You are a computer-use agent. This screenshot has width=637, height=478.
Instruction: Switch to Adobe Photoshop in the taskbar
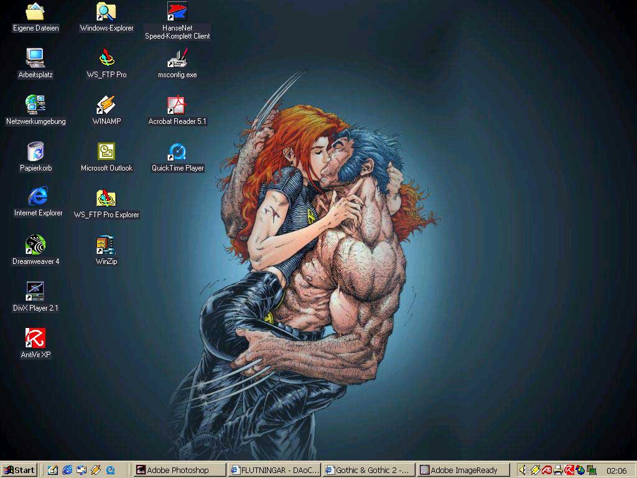pos(180,470)
